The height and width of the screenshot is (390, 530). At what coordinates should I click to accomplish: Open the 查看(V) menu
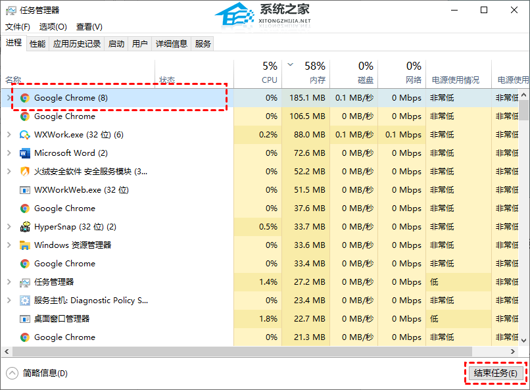point(89,27)
